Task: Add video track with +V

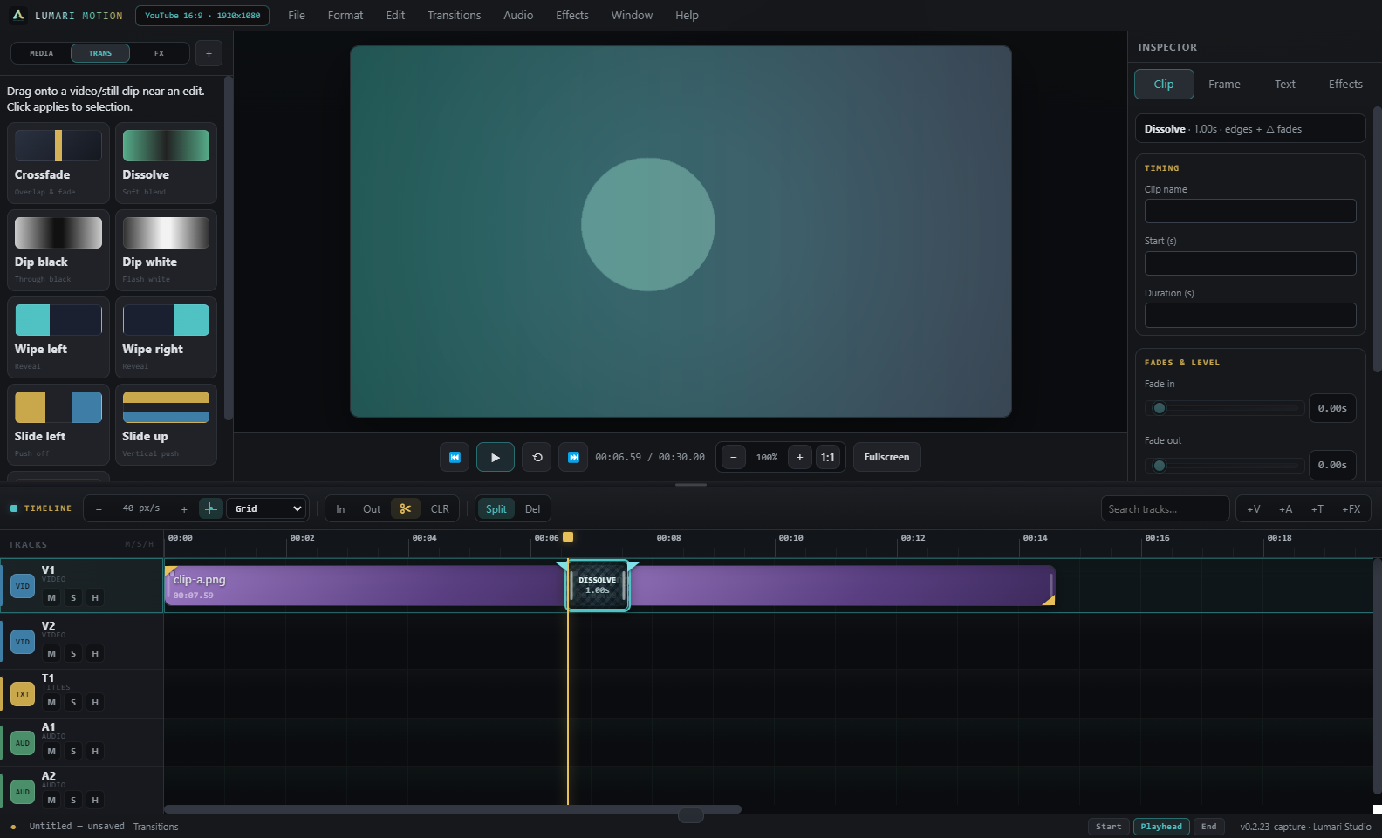Action: coord(1254,509)
